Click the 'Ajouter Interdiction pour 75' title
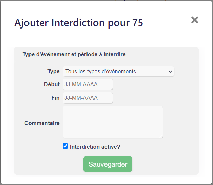The image size is (213, 185). tap(79, 23)
